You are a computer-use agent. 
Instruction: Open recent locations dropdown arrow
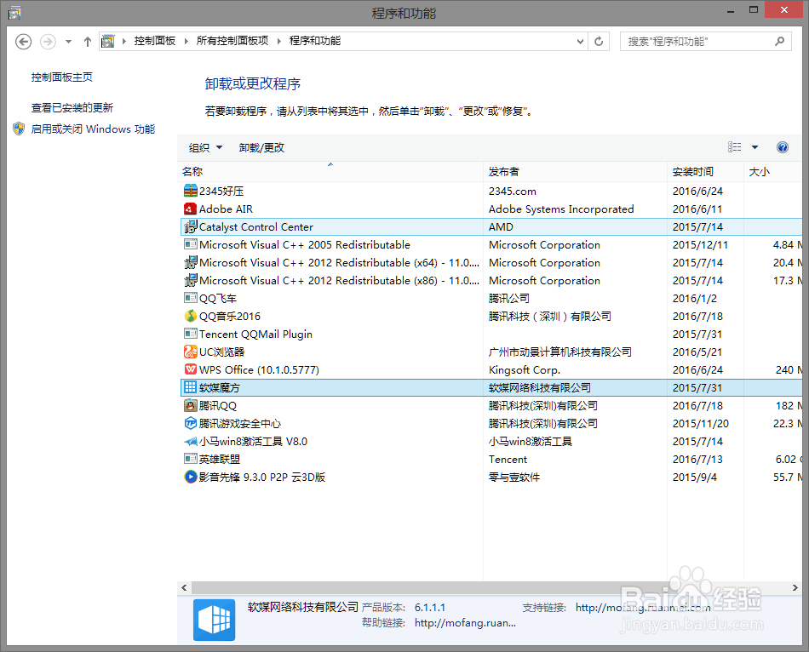[x=68, y=41]
